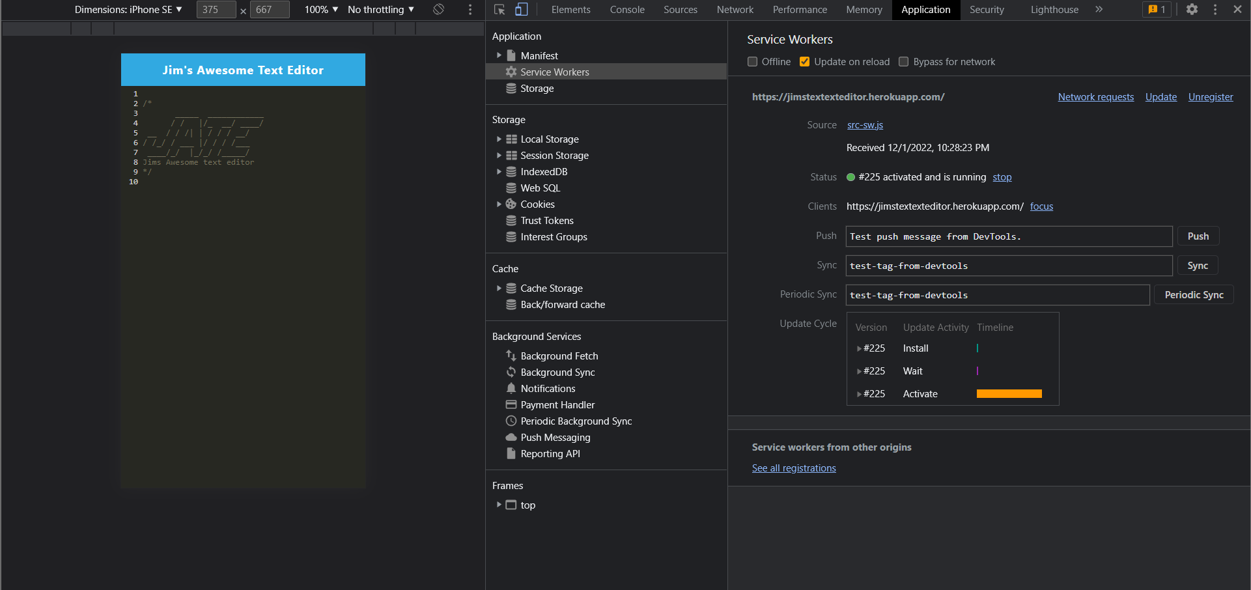The width and height of the screenshot is (1251, 590).
Task: Open DevTools settings gear
Action: [x=1192, y=10]
